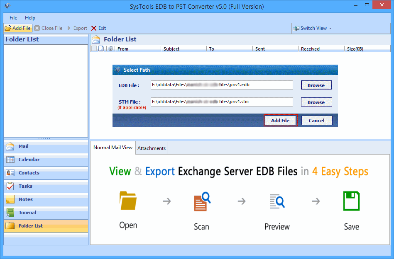394x259 pixels.
Task: Click the Add File toolbar button
Action: coord(18,28)
